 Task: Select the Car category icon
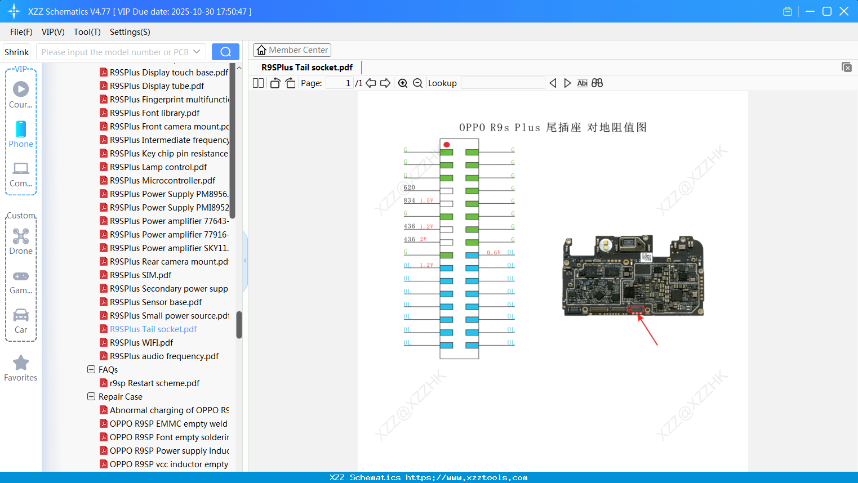(x=21, y=321)
